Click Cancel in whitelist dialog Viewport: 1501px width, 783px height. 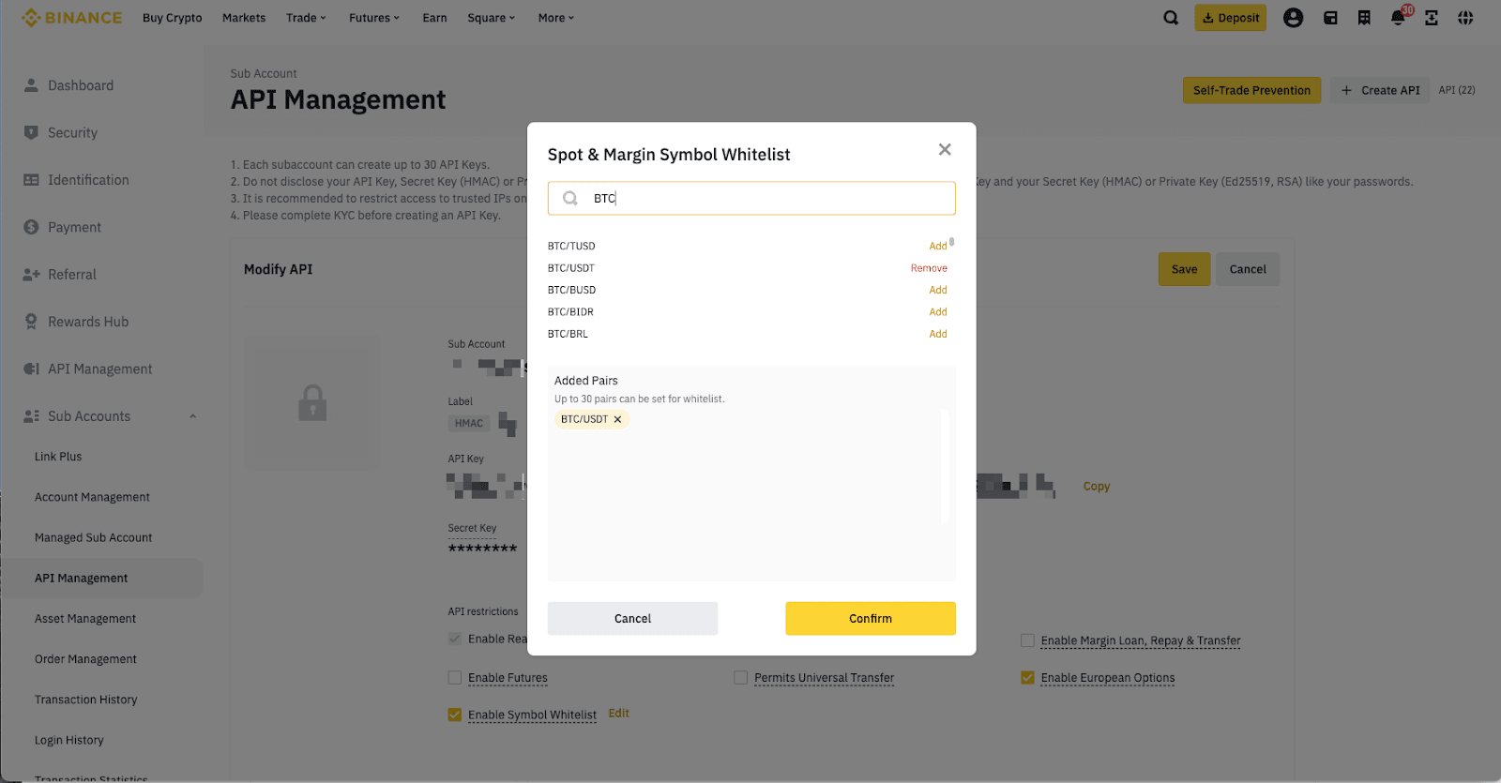coord(632,619)
